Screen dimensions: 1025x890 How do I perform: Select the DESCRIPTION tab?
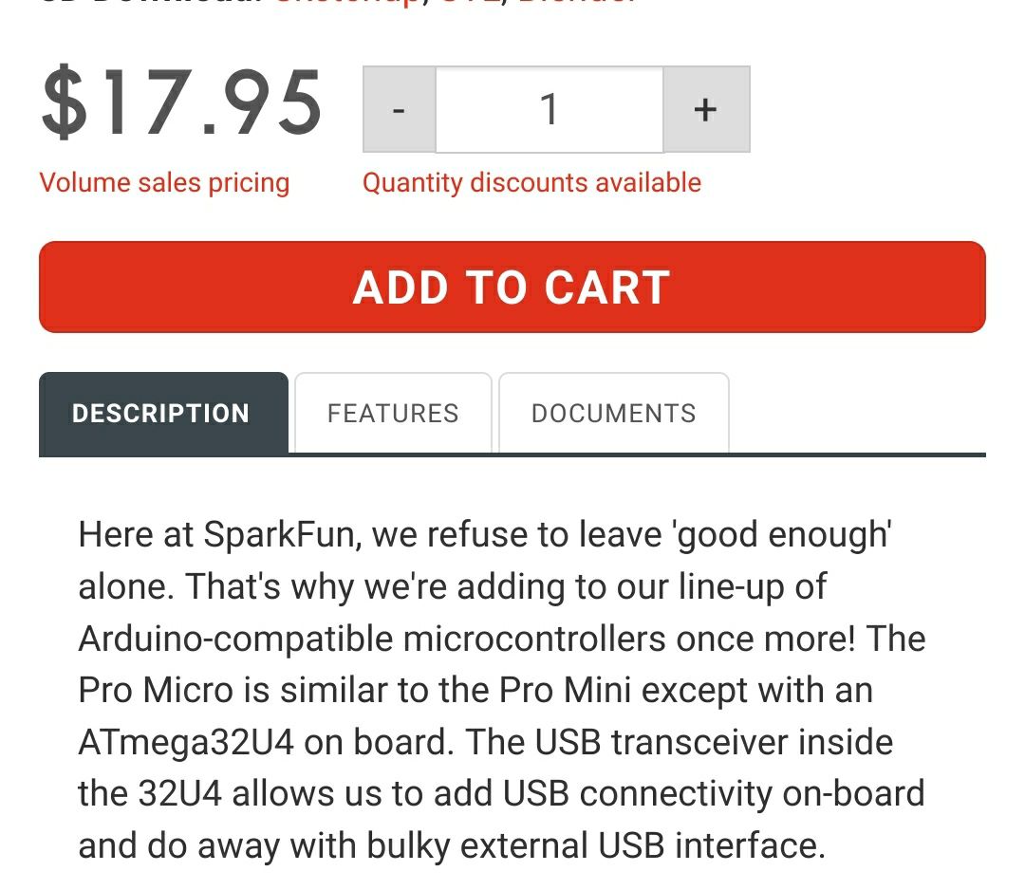pyautogui.click(x=161, y=414)
